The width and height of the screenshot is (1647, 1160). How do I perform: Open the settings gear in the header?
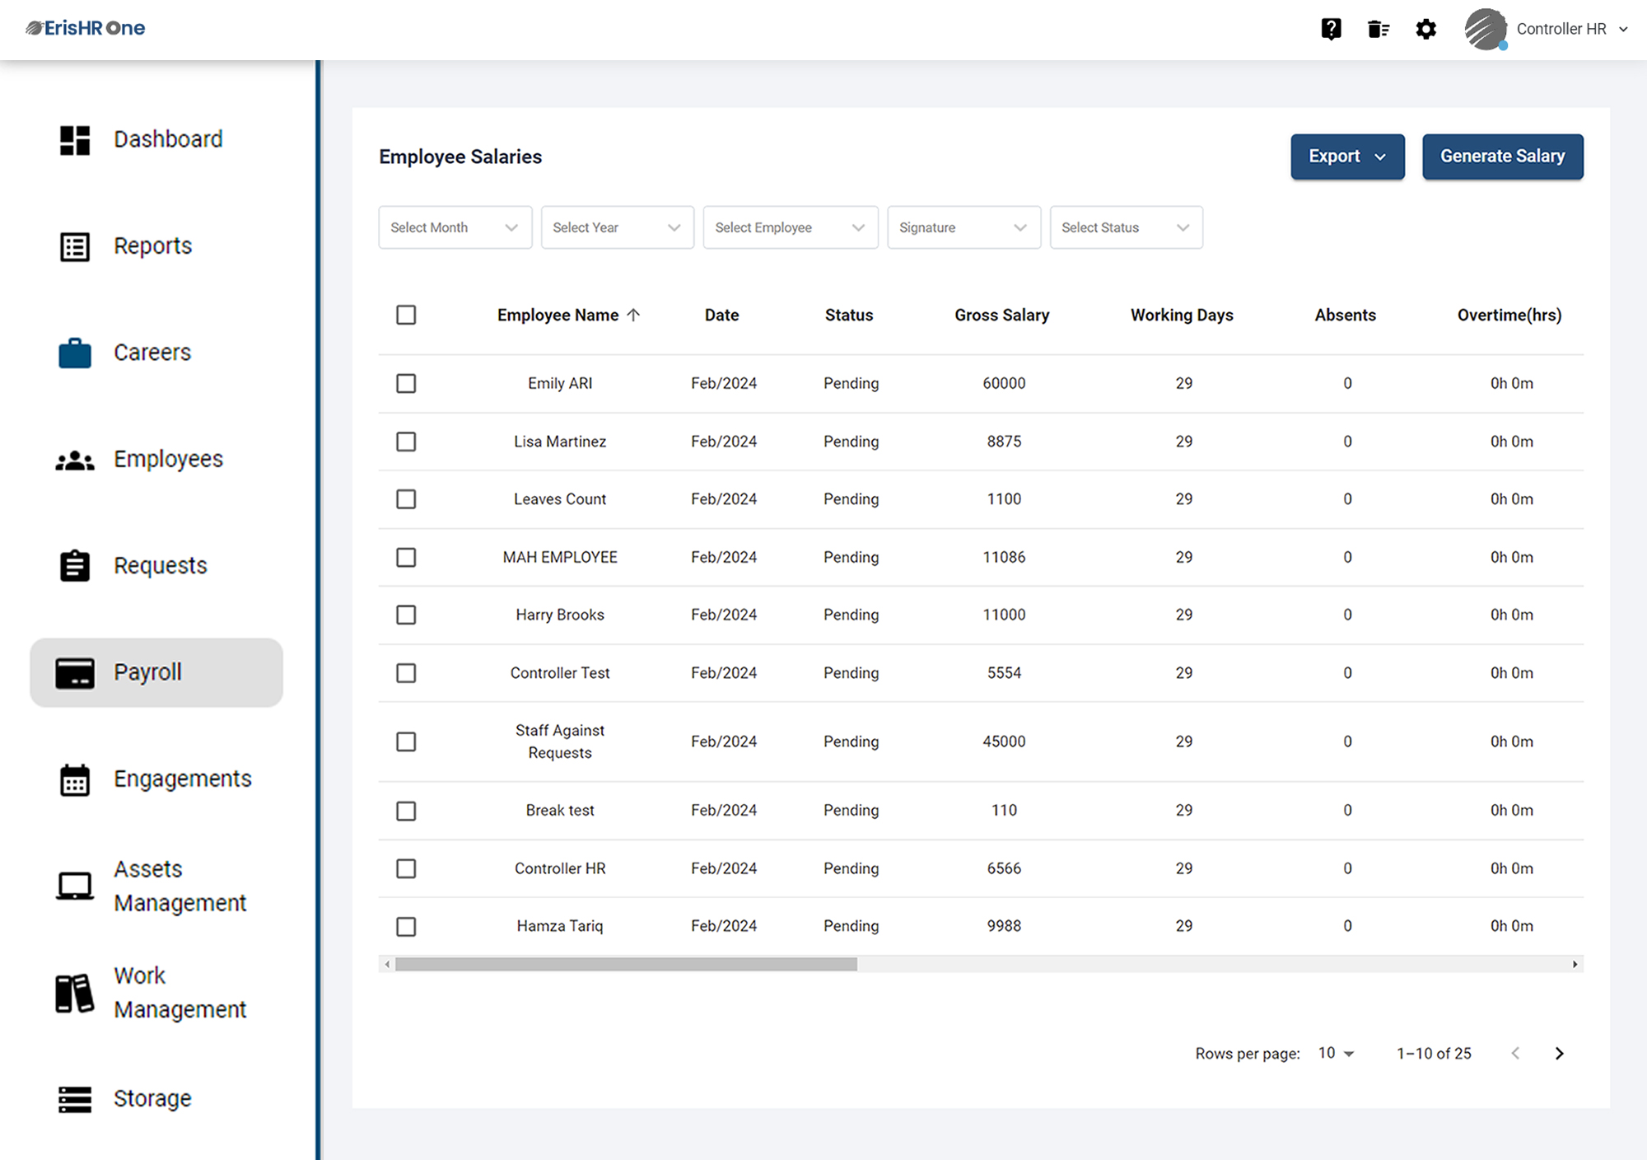(1426, 29)
